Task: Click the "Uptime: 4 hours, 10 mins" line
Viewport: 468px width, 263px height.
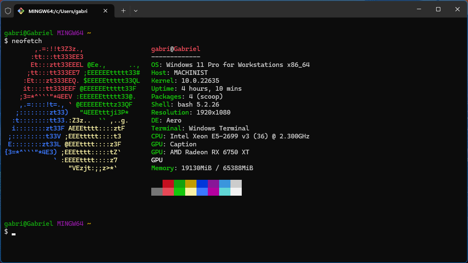Action: [x=197, y=89]
